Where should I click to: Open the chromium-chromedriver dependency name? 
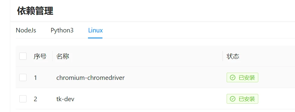[x=90, y=77]
